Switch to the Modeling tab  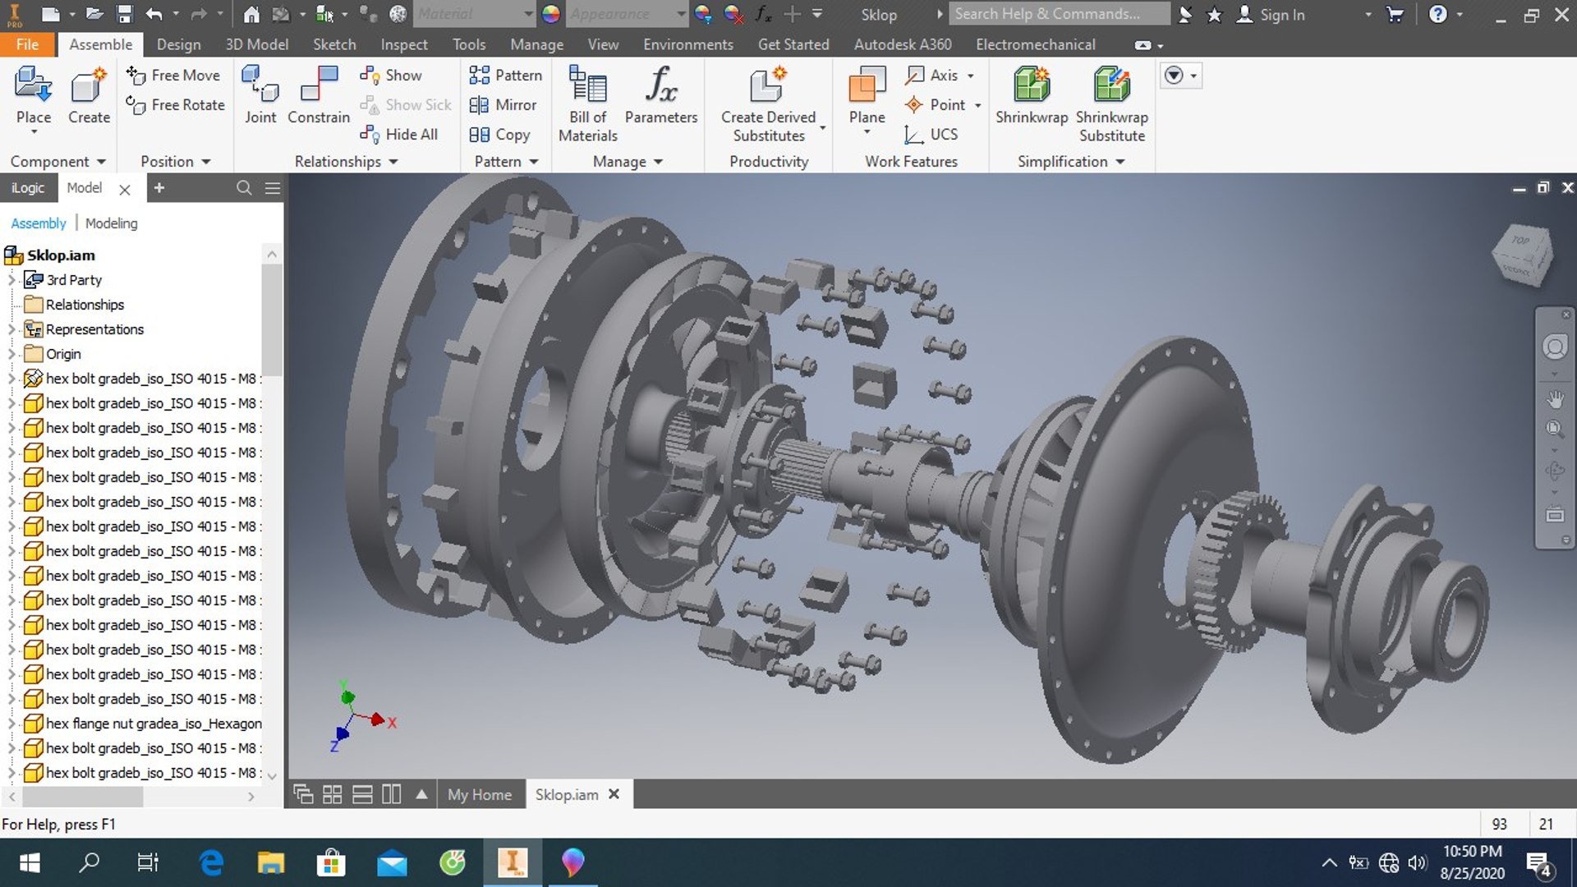pyautogui.click(x=111, y=223)
